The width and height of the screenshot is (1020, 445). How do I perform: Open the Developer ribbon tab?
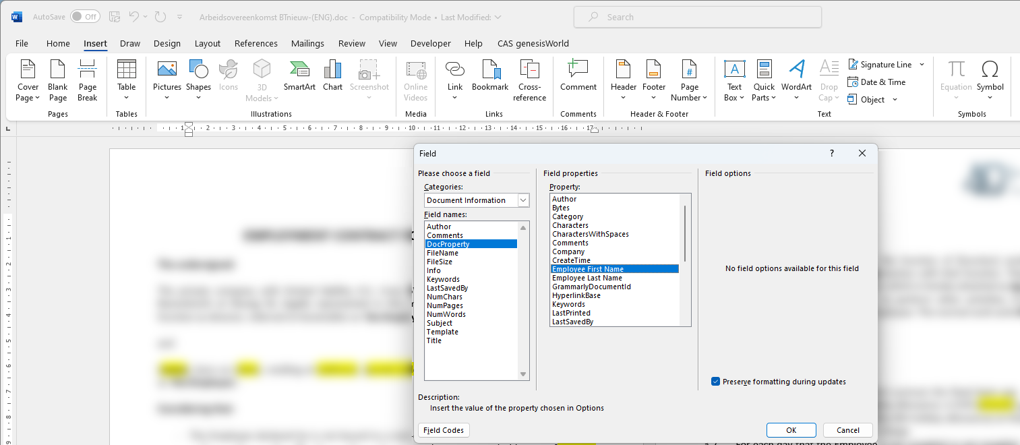[431, 43]
